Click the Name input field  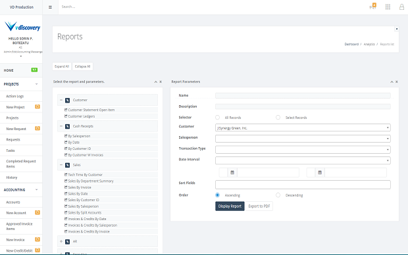303,96
